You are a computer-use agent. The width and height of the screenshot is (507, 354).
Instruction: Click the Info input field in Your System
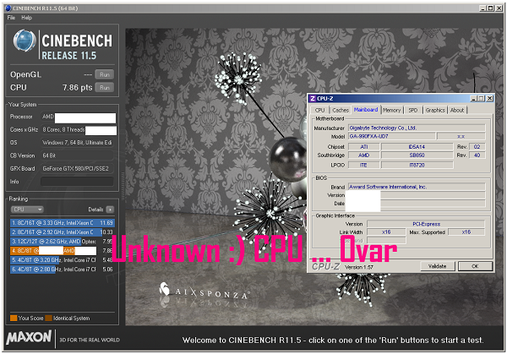point(77,182)
